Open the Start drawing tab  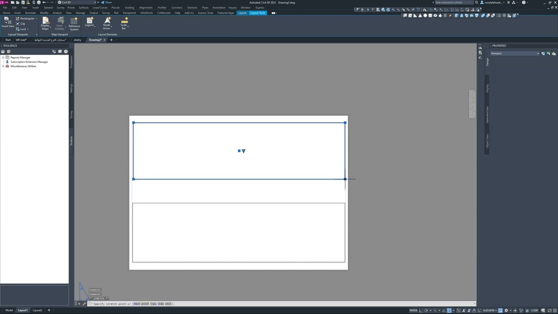[8, 40]
